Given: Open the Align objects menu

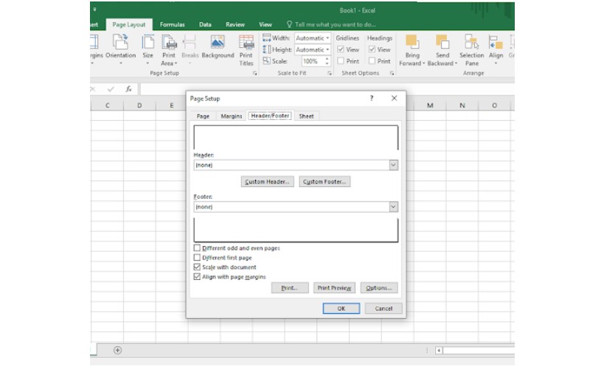Looking at the screenshot, I should click(496, 49).
